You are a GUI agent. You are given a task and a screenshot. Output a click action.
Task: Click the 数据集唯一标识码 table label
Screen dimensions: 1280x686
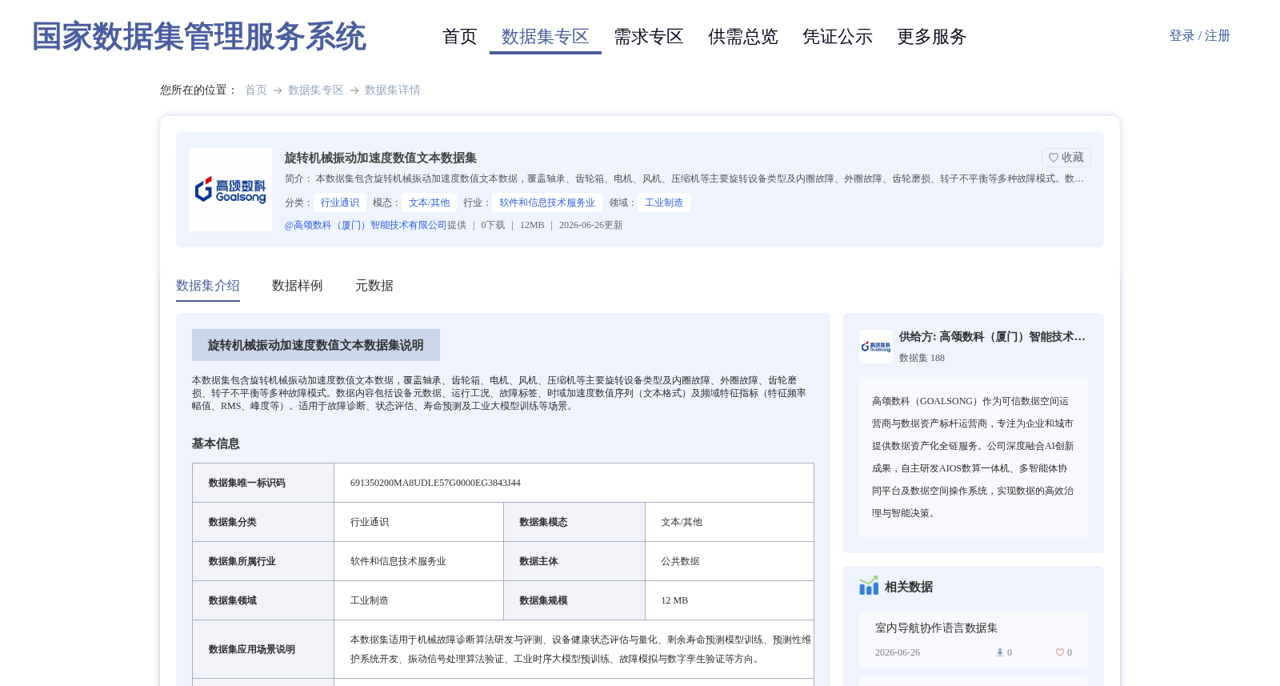[247, 483]
